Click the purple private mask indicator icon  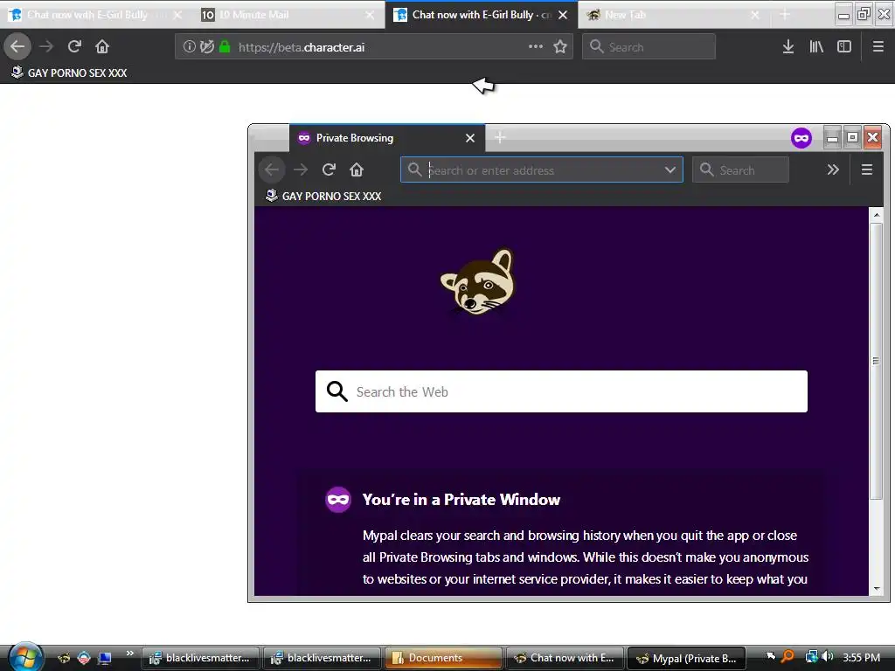[801, 137]
